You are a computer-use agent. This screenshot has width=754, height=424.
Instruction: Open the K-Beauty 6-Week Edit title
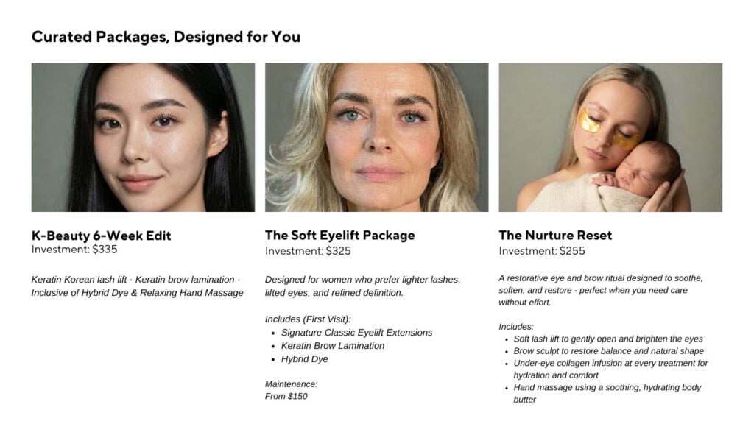tap(101, 236)
